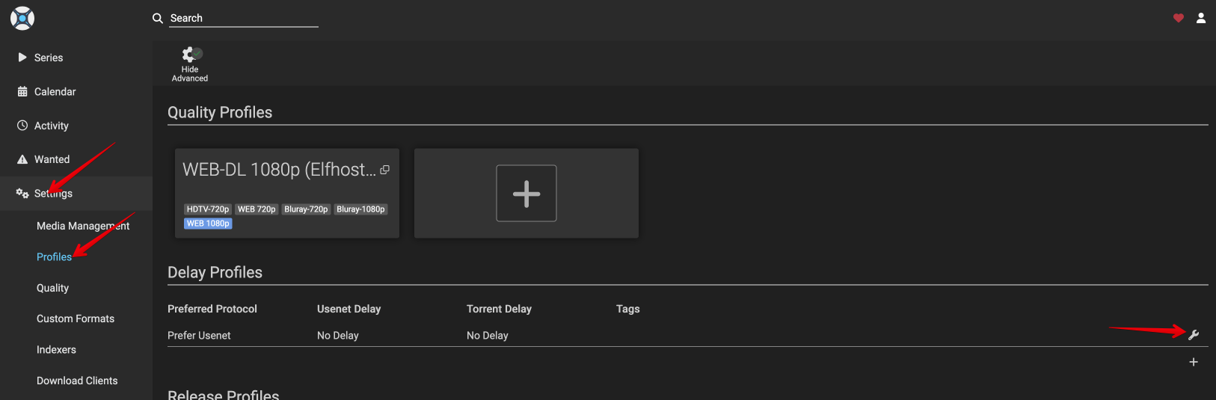Viewport: 1216px width, 400px height.
Task: Click the red heart donate icon
Action: click(x=1179, y=18)
